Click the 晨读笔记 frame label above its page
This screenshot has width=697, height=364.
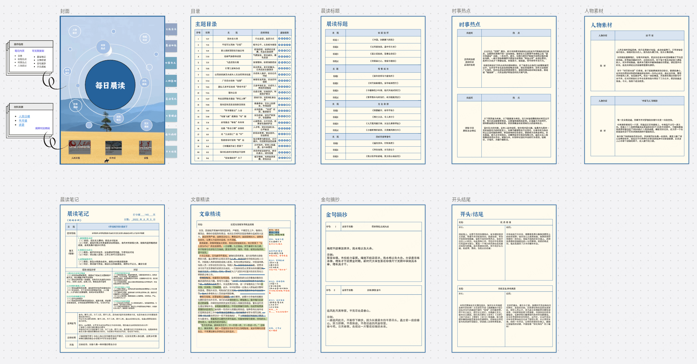click(70, 200)
